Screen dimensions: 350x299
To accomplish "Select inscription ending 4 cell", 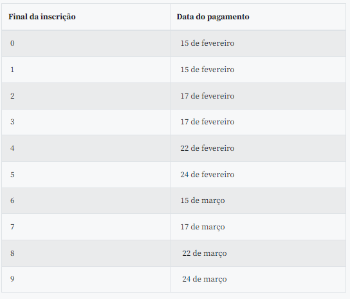I will [x=86, y=148].
